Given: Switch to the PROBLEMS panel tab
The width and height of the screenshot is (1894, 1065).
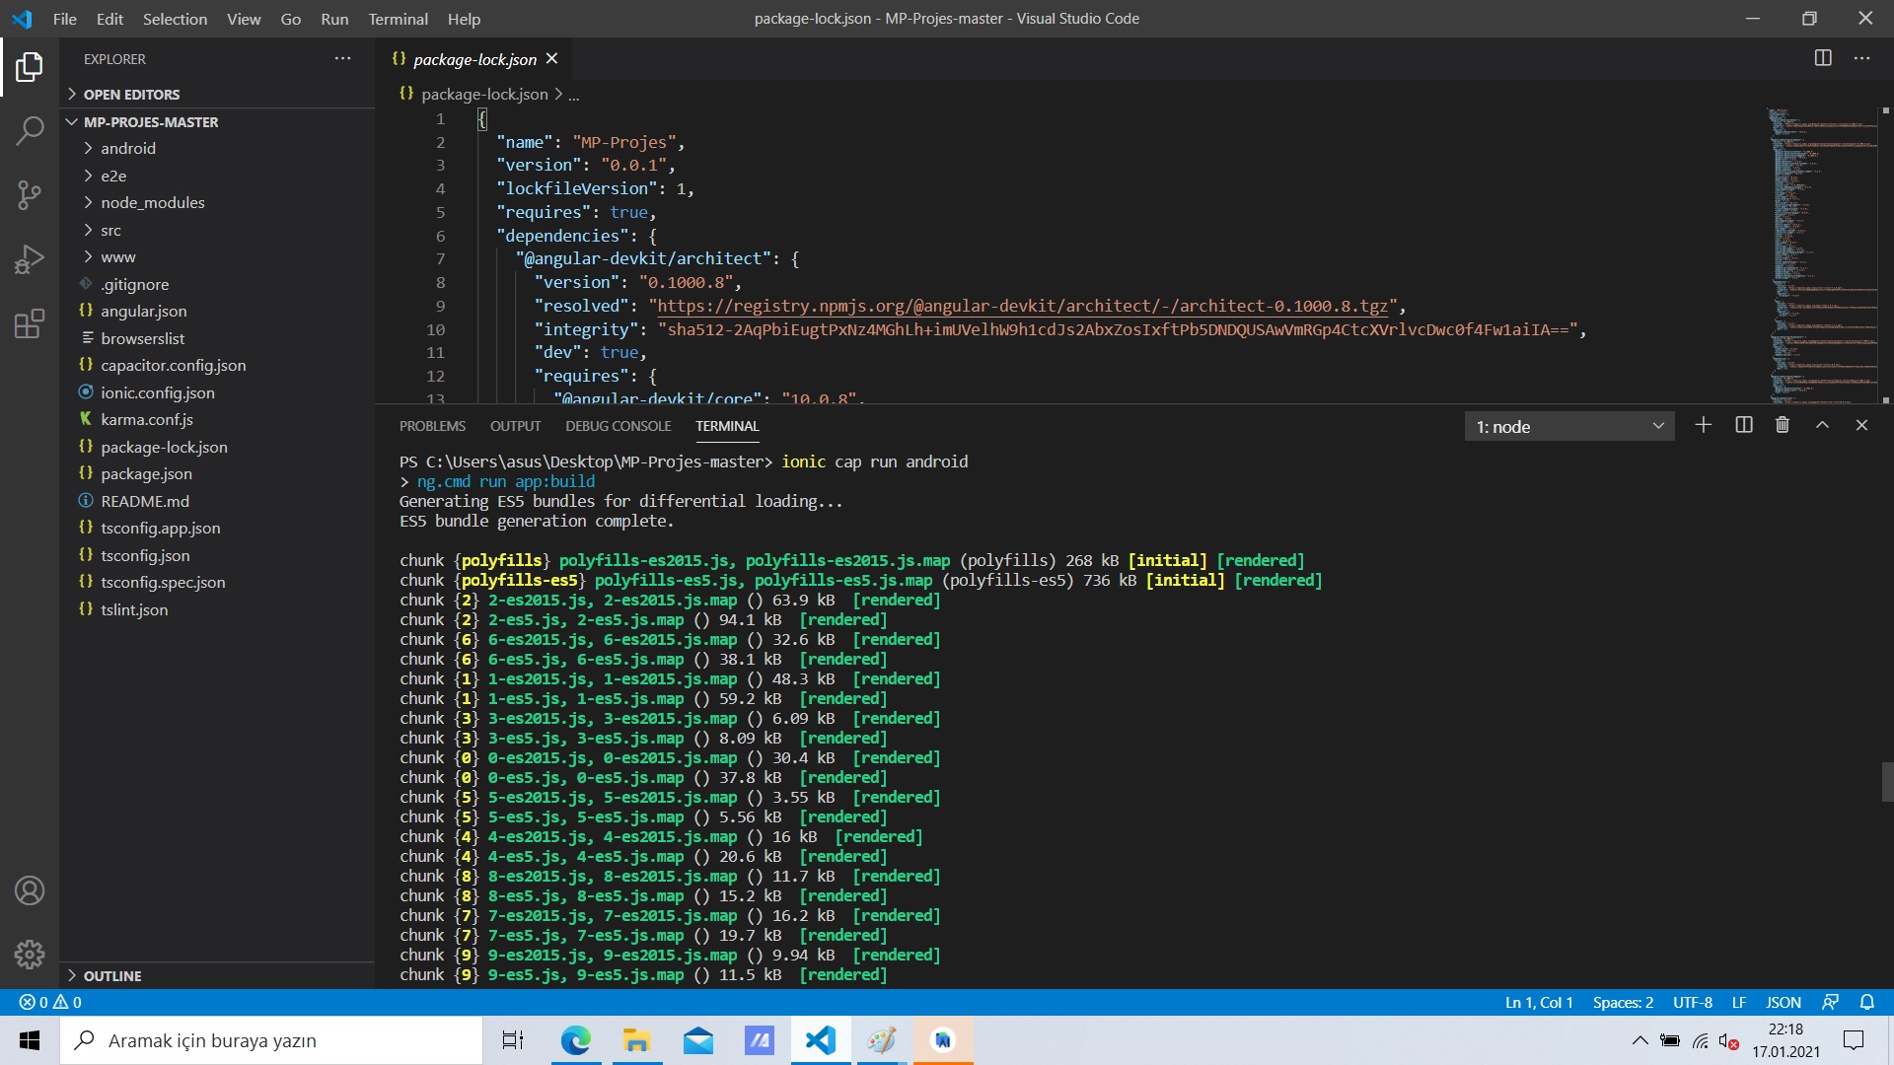Looking at the screenshot, I should pyautogui.click(x=432, y=426).
